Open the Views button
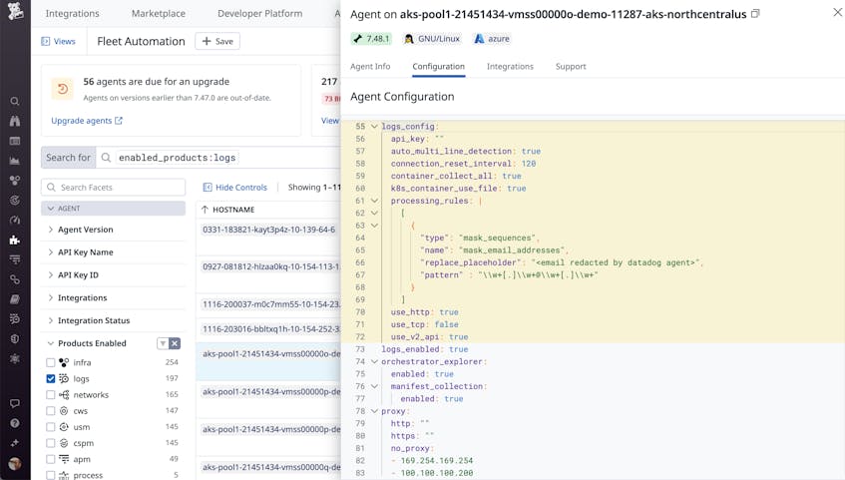The width and height of the screenshot is (845, 480). pos(59,41)
